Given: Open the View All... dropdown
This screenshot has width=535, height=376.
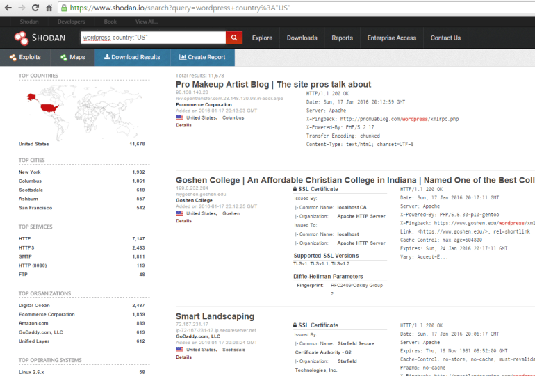Looking at the screenshot, I should (x=147, y=22).
